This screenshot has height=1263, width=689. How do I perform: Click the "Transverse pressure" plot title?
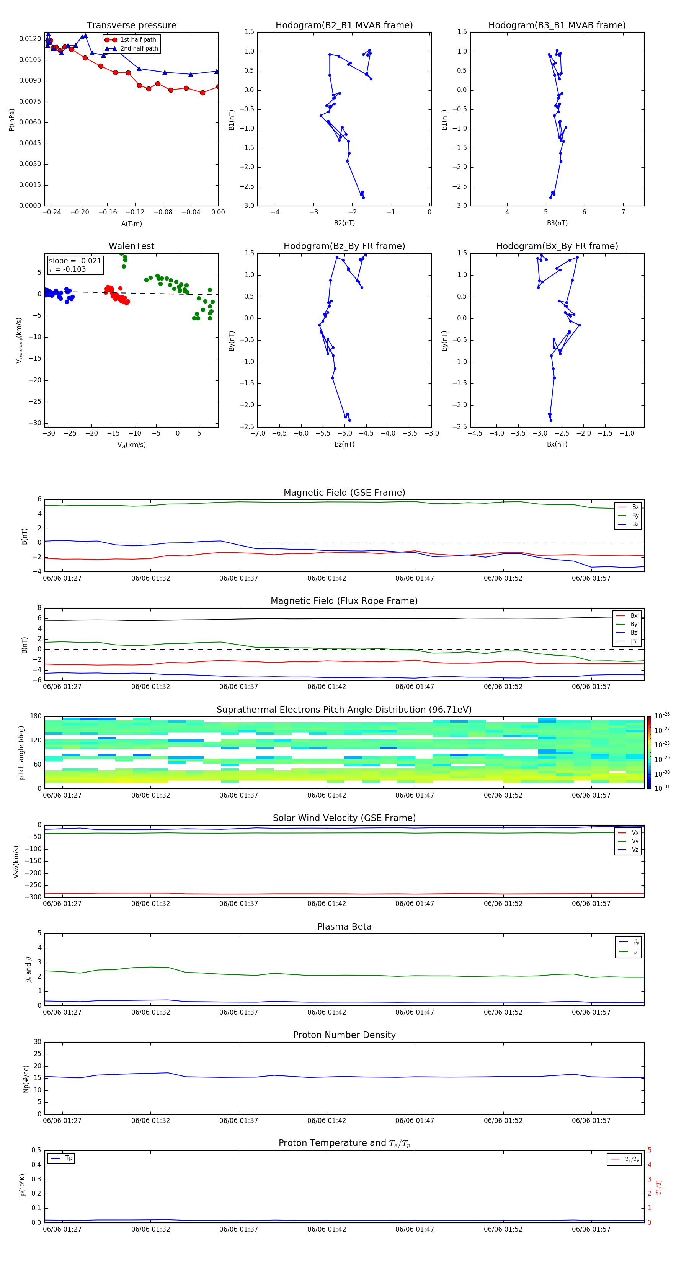click(x=131, y=26)
